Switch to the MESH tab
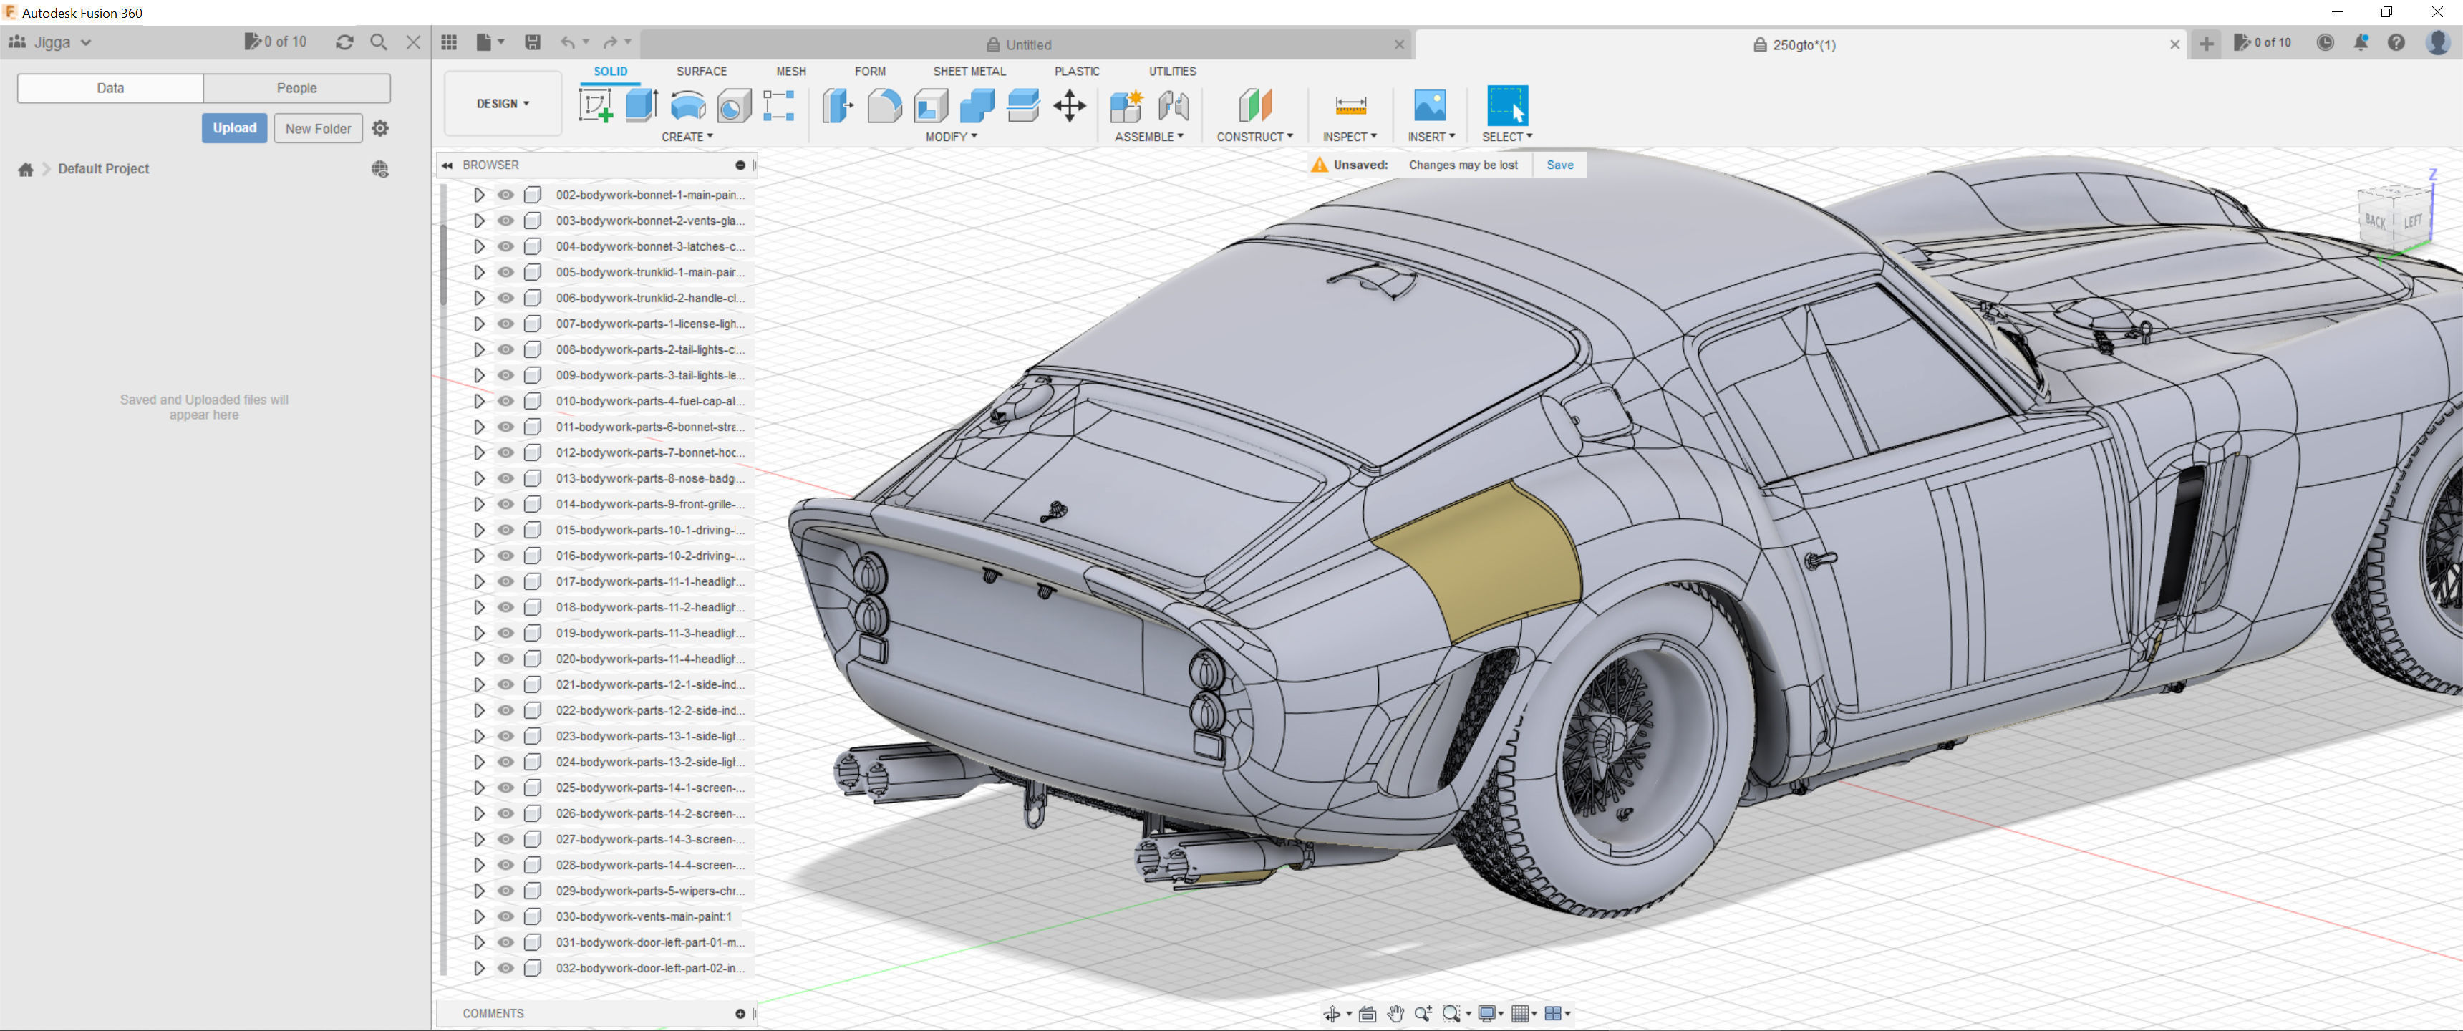Viewport: 2463px width, 1031px height. 790,71
